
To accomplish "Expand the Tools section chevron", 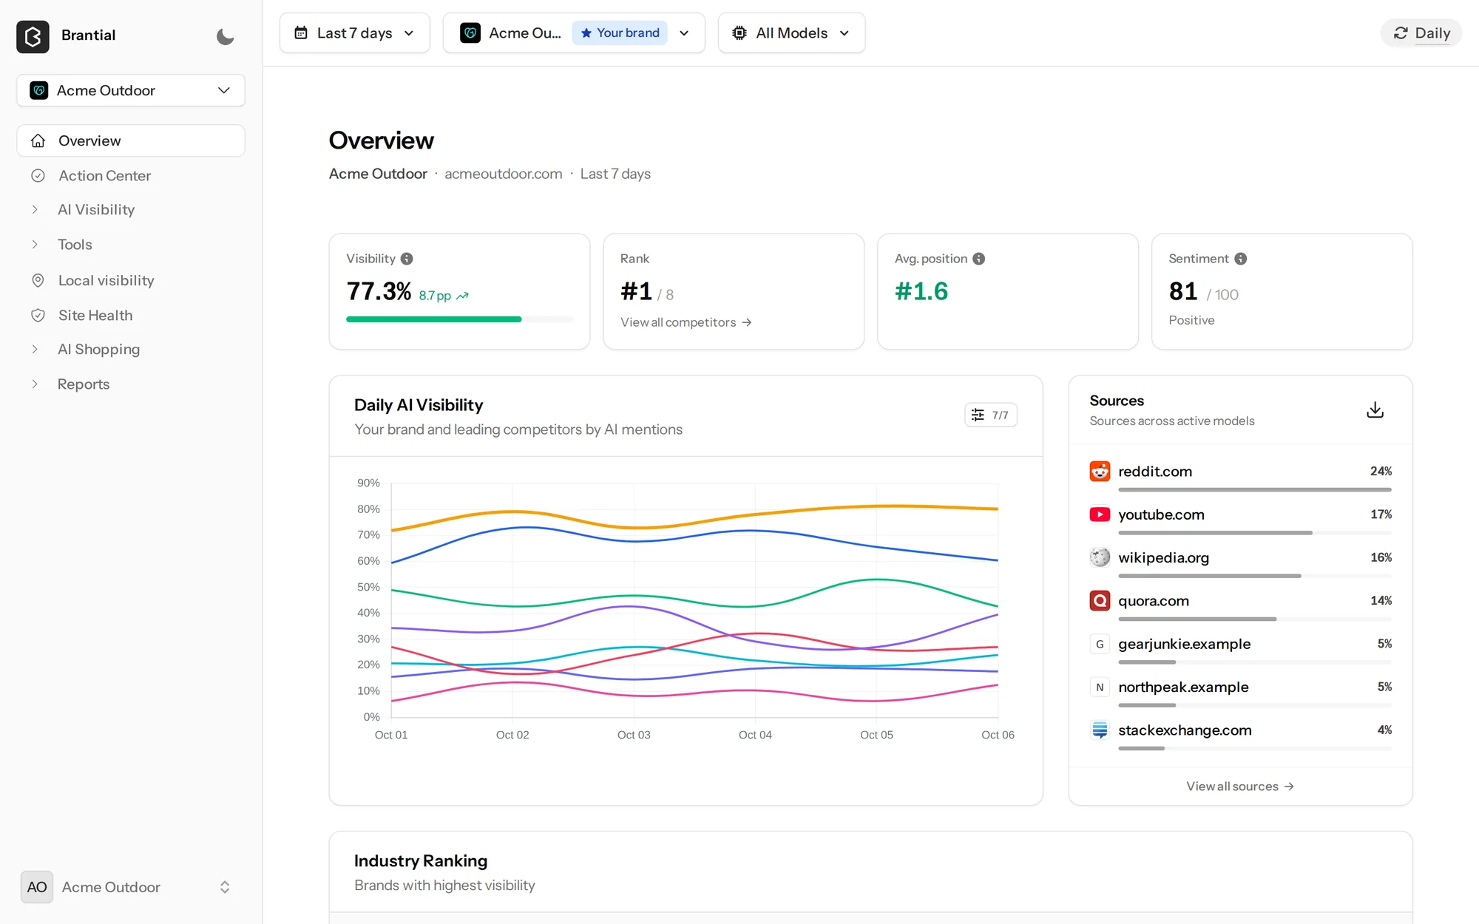I will point(35,245).
